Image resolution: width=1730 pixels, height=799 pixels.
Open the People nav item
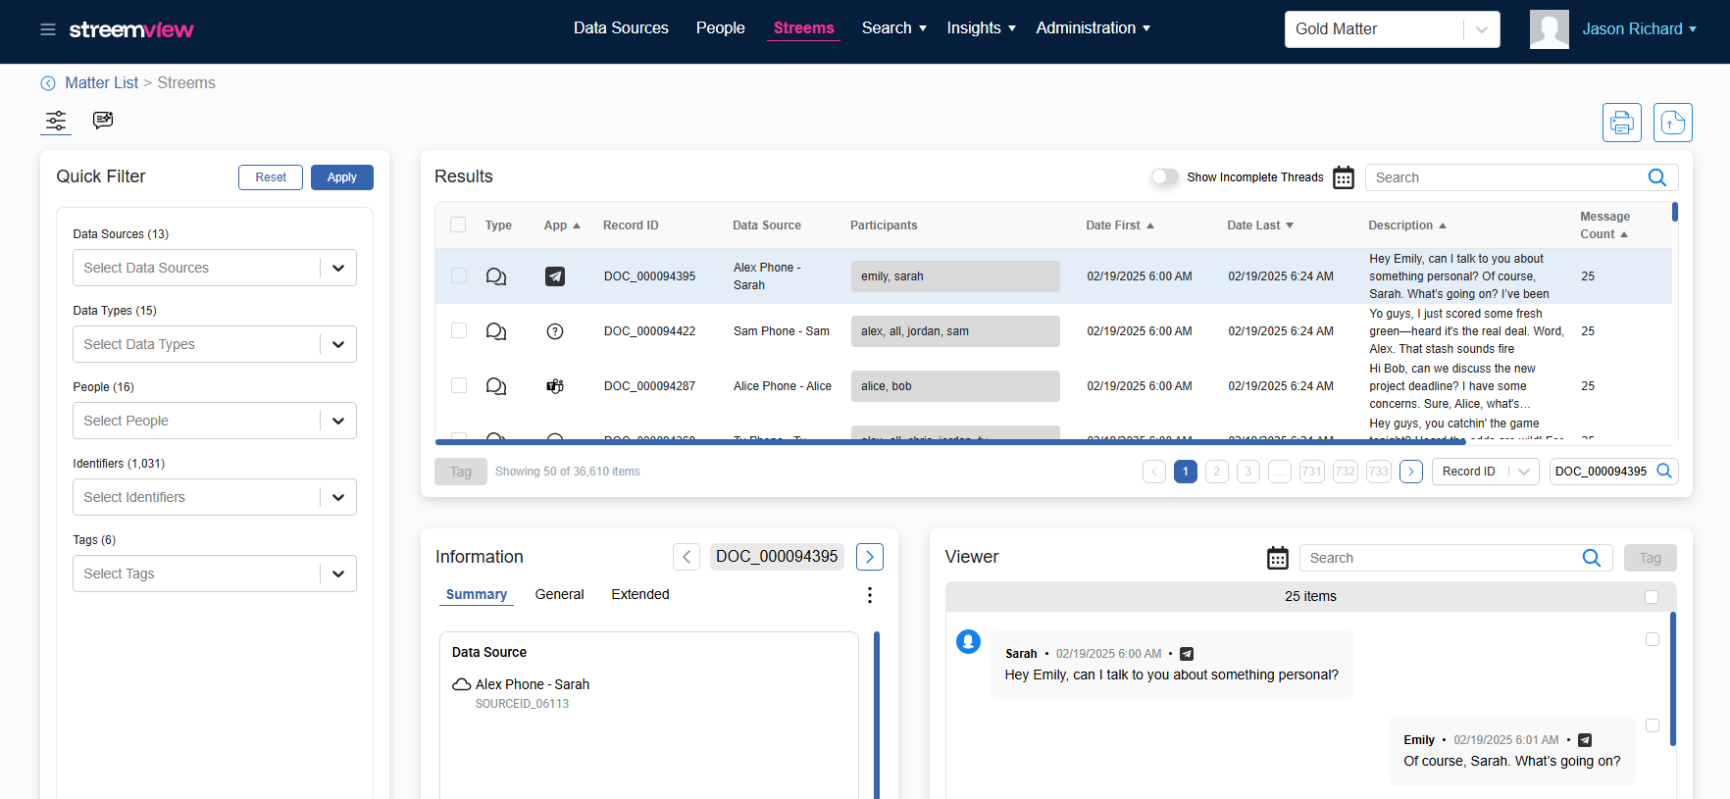[x=721, y=28]
